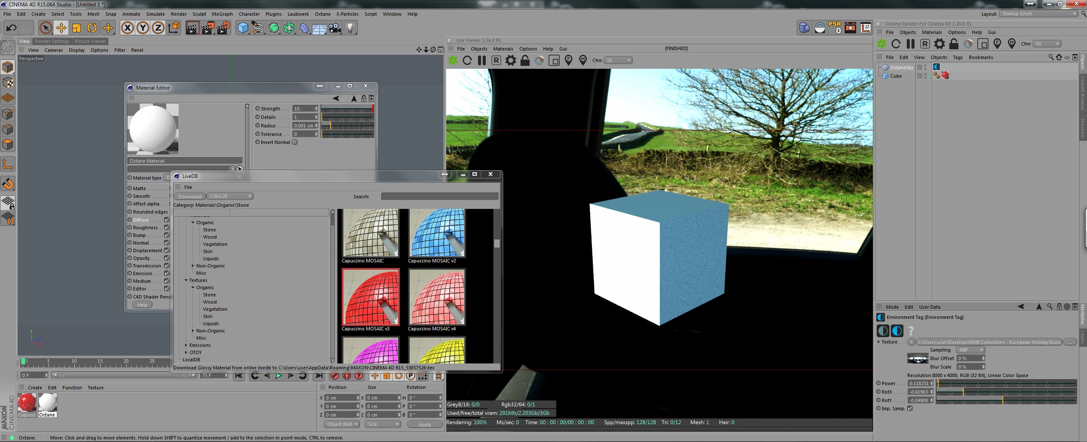
Task: Click the HDRI texture file path button
Action: pyautogui.click(x=988, y=342)
